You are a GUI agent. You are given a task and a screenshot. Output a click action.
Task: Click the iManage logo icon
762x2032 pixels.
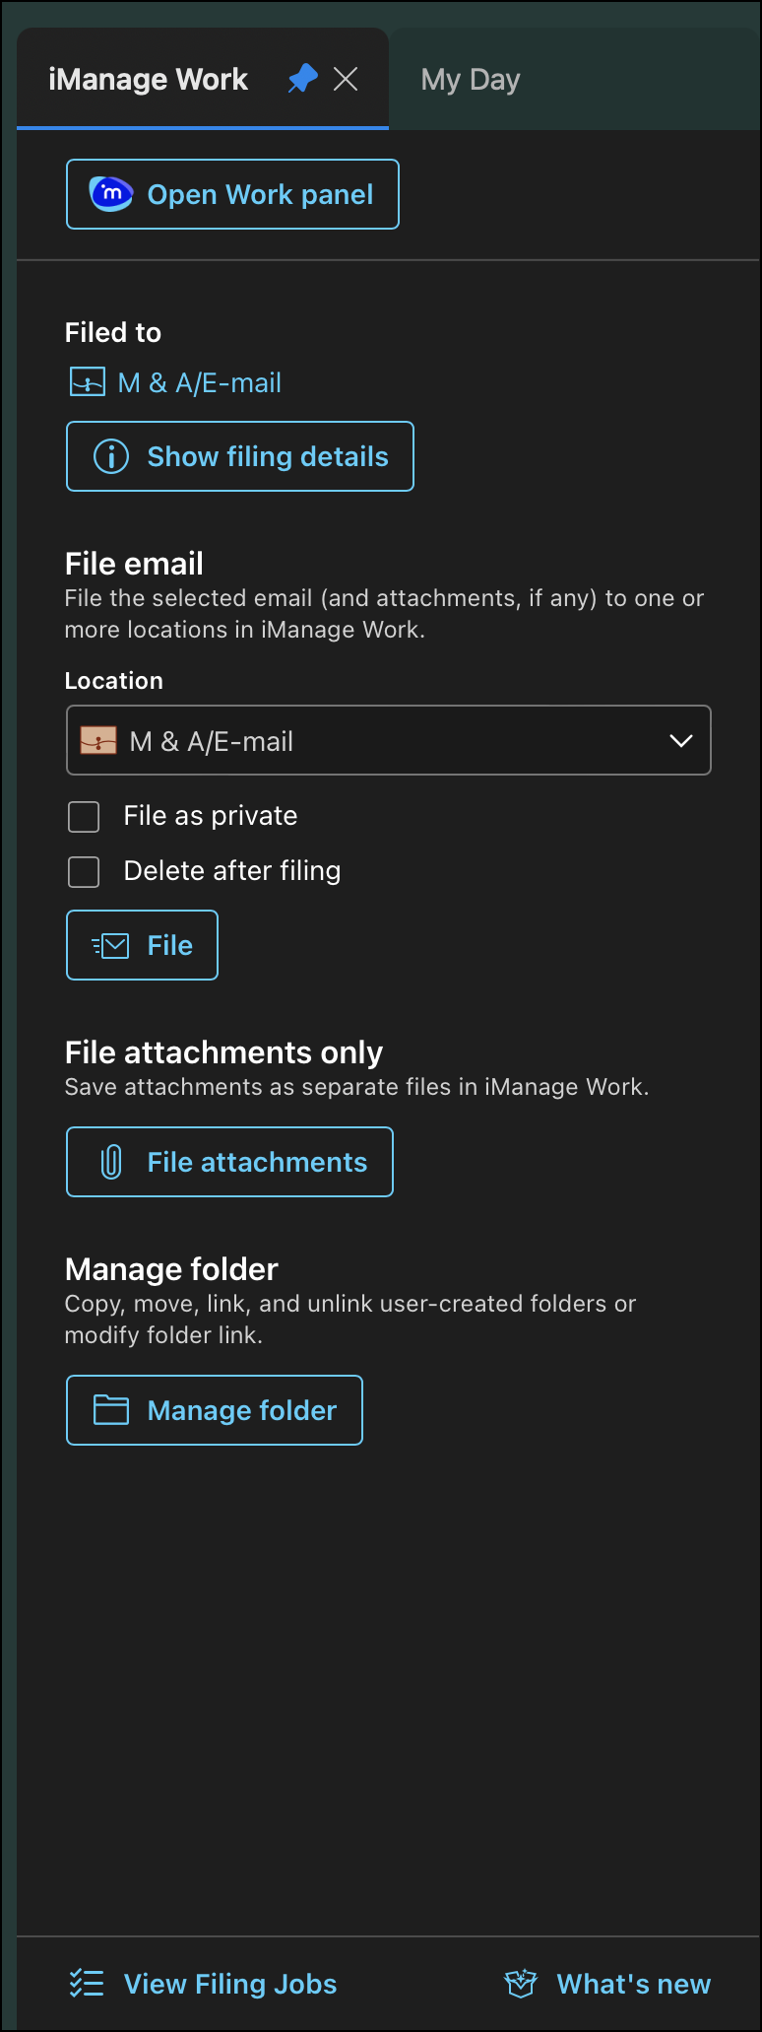[111, 194]
